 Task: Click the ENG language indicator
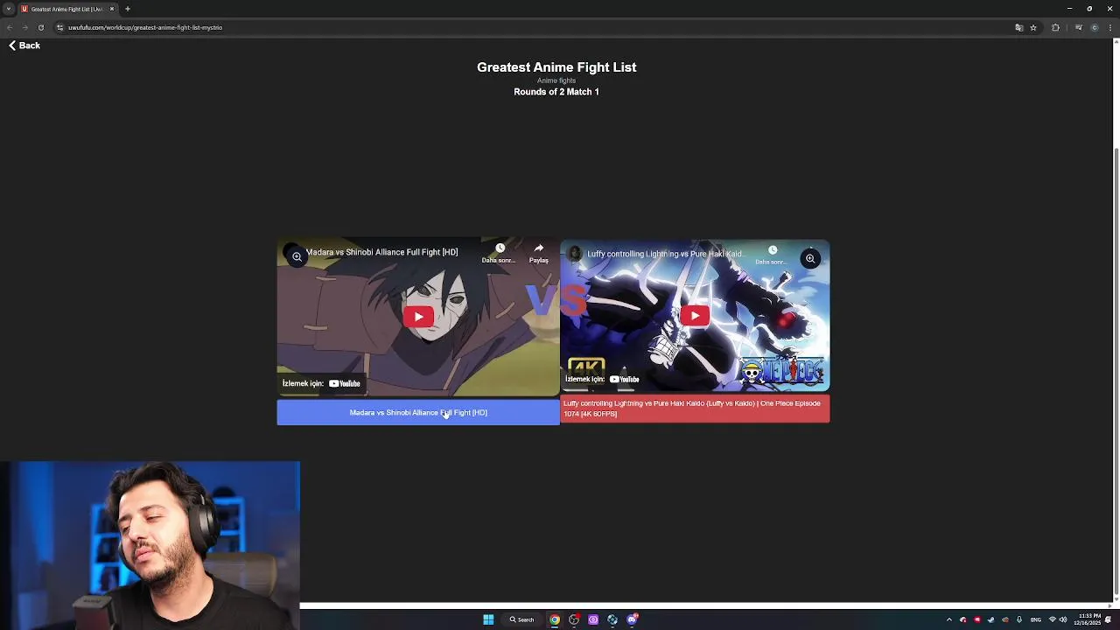(1036, 619)
